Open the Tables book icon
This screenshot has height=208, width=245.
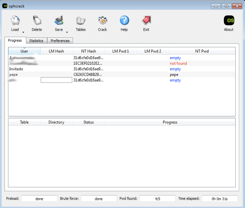(x=81, y=21)
